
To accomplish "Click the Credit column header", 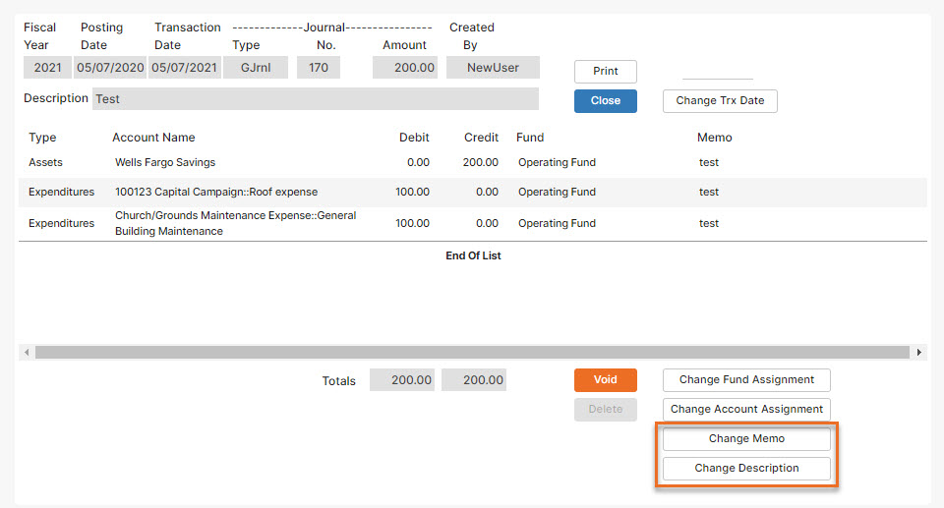I will (481, 138).
